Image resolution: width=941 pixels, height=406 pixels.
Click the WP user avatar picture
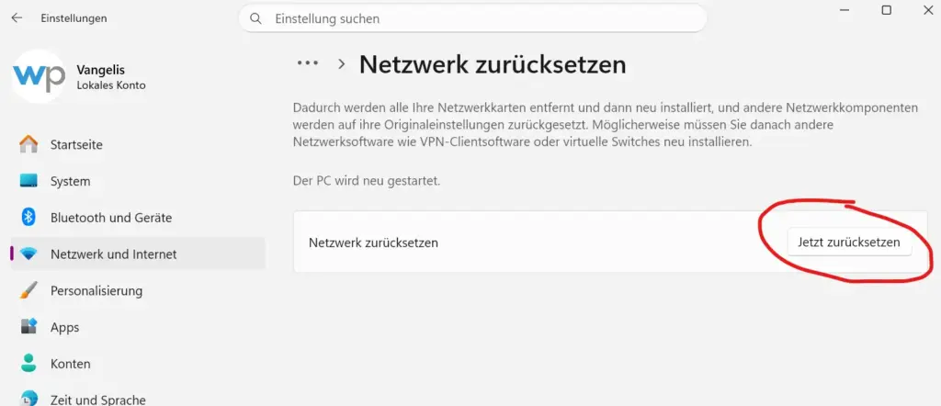coord(39,77)
